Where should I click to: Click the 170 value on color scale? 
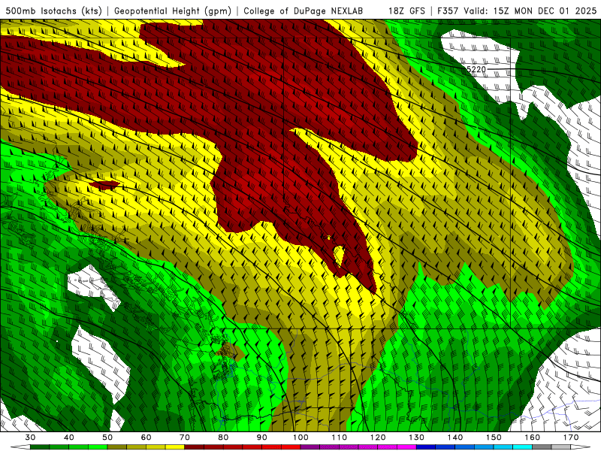pos(571,437)
